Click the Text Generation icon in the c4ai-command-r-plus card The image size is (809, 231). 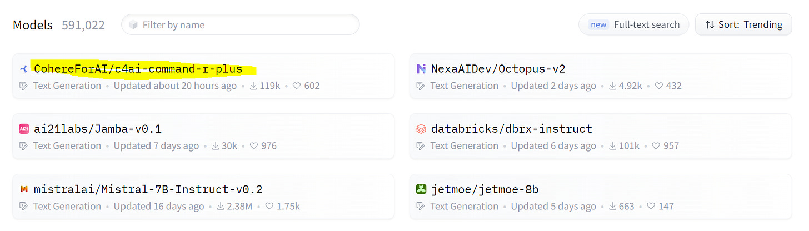(23, 86)
